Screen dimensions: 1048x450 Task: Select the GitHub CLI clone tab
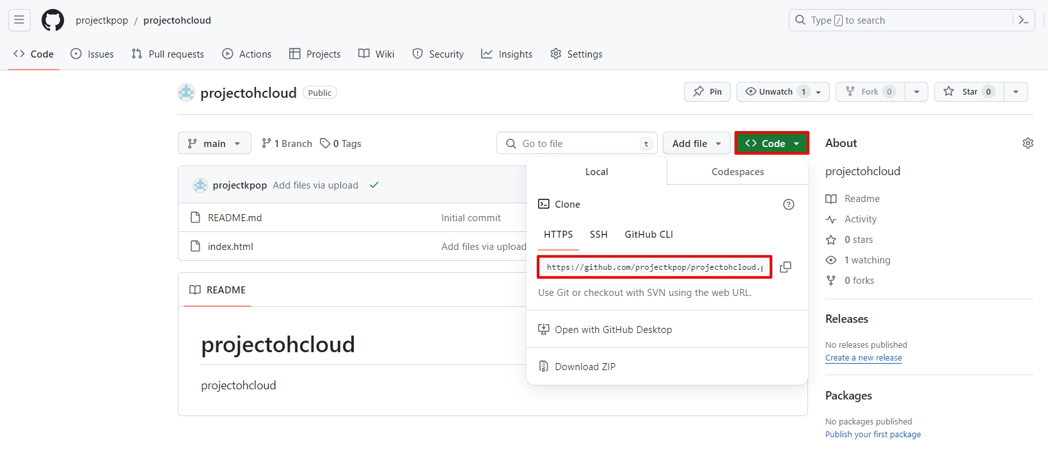click(x=649, y=235)
